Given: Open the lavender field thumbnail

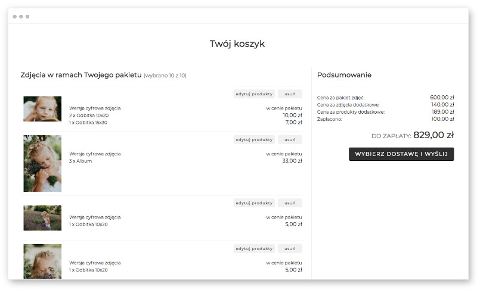Looking at the screenshot, I should (x=42, y=217).
